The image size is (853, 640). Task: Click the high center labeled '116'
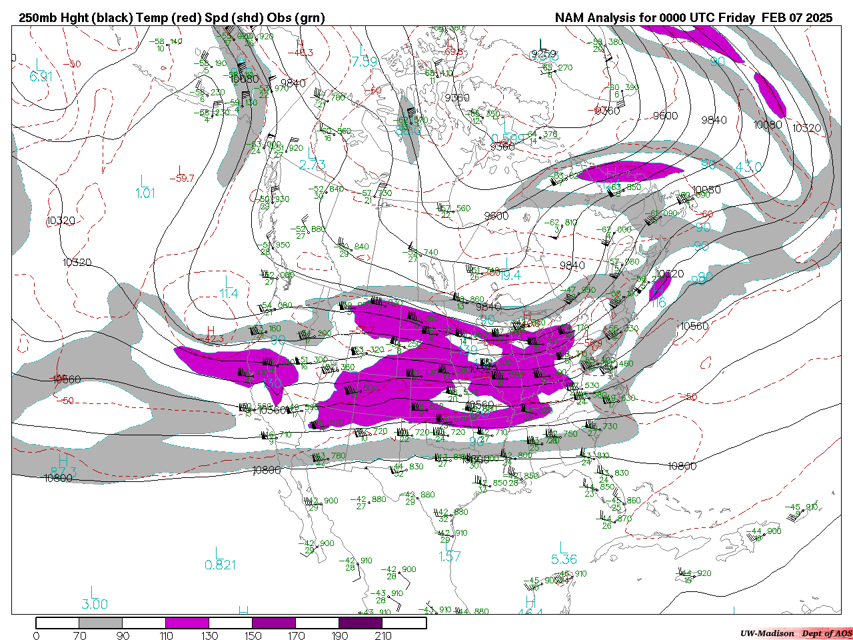[x=658, y=303]
